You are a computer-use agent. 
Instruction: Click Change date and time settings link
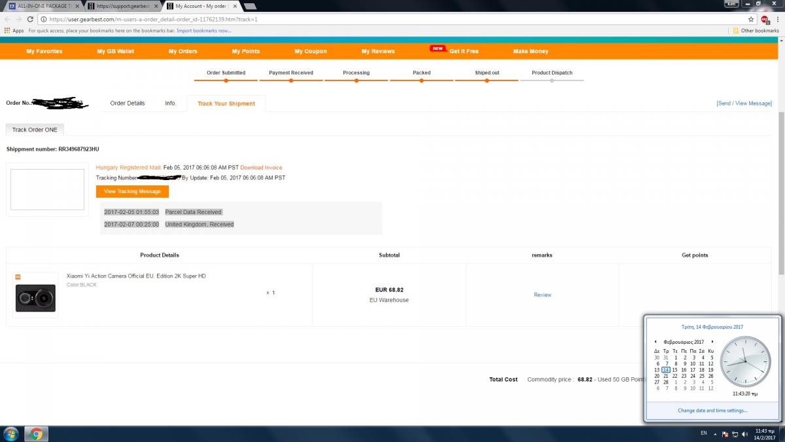pos(712,411)
